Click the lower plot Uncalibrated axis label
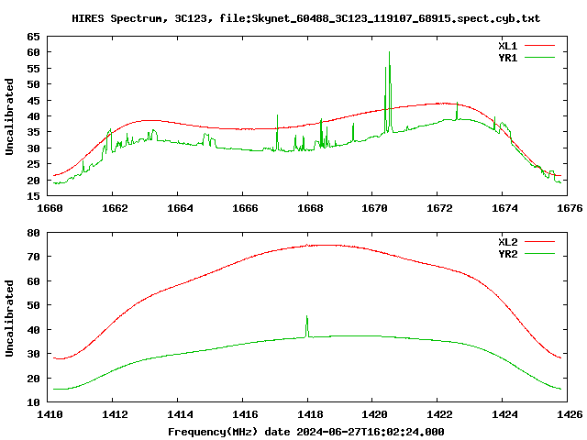The height and width of the screenshot is (440, 587). (x=9, y=318)
